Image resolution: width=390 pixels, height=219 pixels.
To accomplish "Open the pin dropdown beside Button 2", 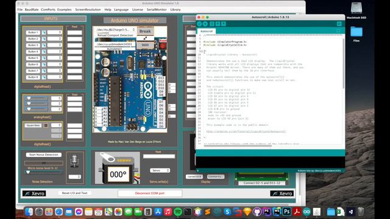I will (x=54, y=38).
